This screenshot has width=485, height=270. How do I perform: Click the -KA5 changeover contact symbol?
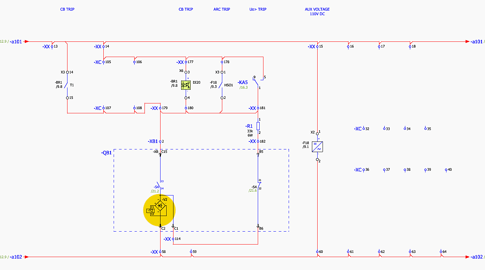(257, 82)
